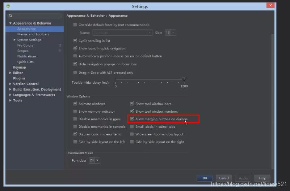Open Quick Lists settings page
This screenshot has width=290, height=191.
click(25, 62)
